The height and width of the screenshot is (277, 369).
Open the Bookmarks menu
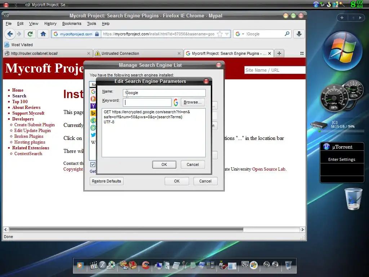72,23
